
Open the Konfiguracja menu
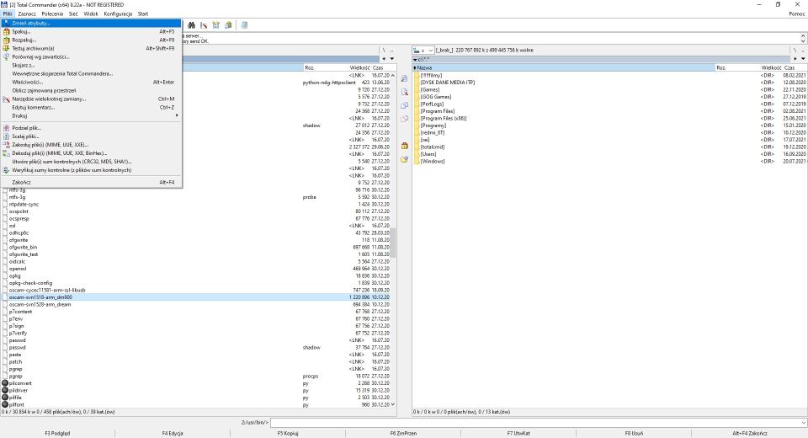117,14
